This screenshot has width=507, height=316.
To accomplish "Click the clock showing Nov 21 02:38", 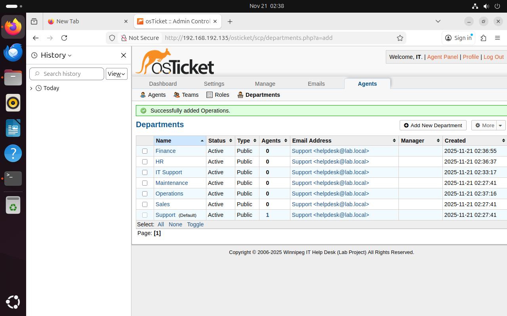I will click(x=267, y=6).
